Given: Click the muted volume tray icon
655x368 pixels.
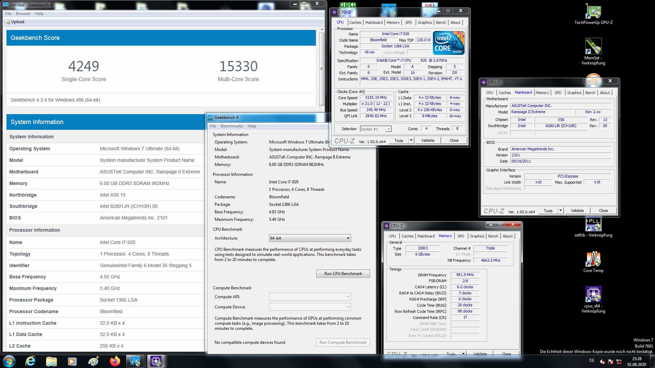Looking at the screenshot, I should coord(602,362).
